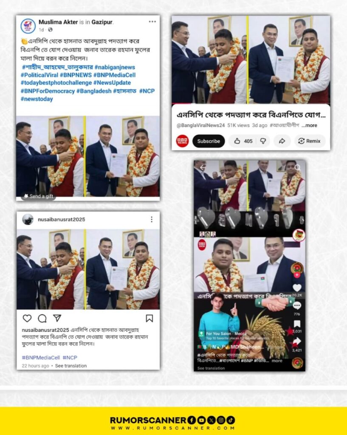This screenshot has height=435, width=347.
Task: Click the #BNPMediaCell hashtag on Instagram
Action: [41, 358]
